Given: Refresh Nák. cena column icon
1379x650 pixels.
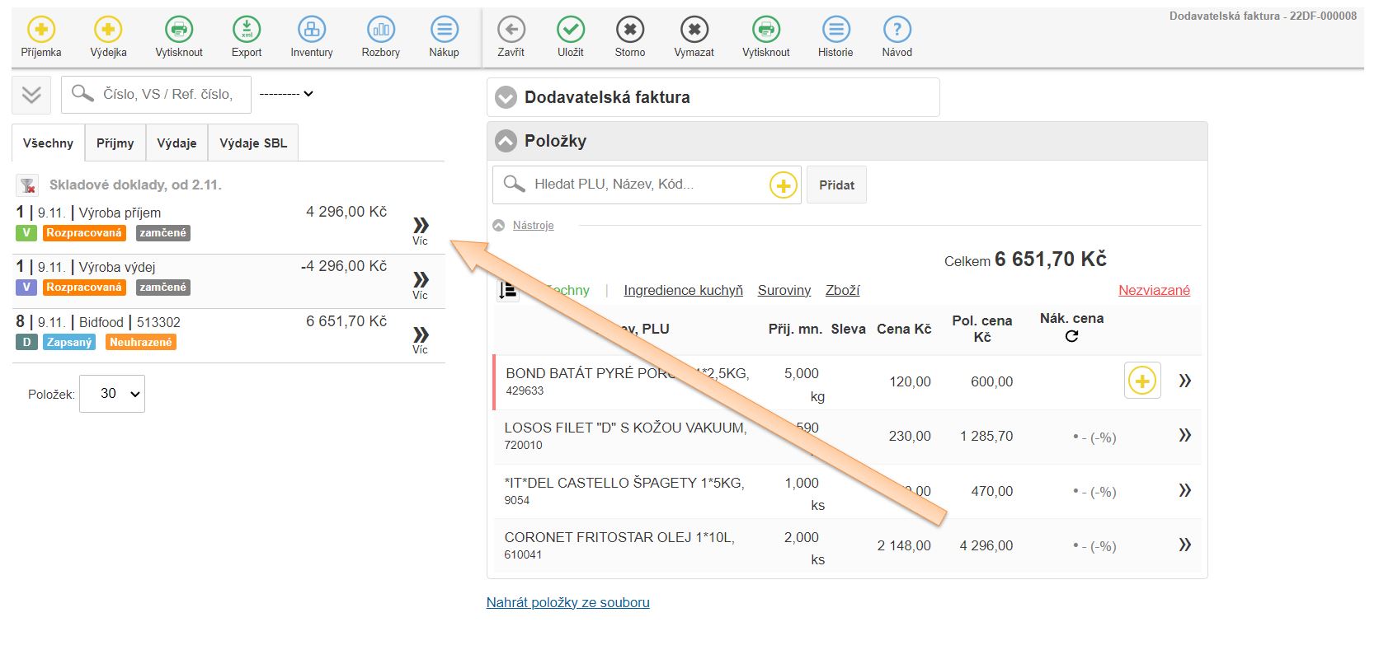Looking at the screenshot, I should point(1071,336).
